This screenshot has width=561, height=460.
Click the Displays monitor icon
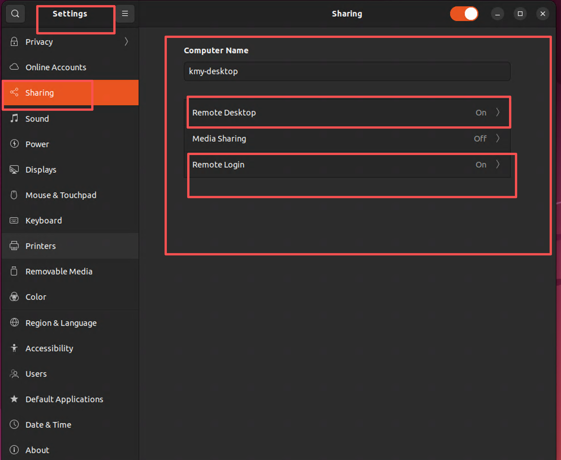pyautogui.click(x=14, y=169)
